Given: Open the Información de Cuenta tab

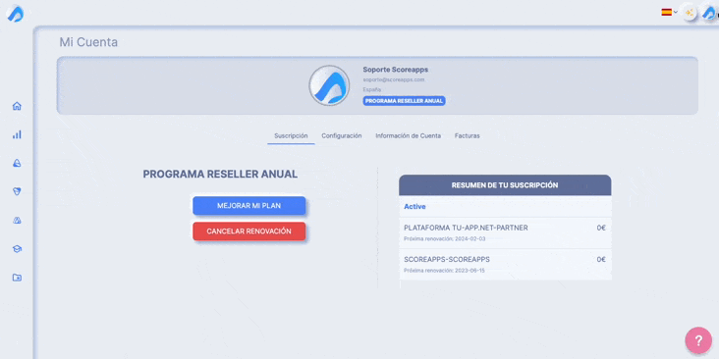Looking at the screenshot, I should click(x=408, y=136).
